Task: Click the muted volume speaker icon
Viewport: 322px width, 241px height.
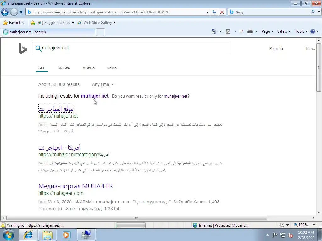Action: coord(290,235)
